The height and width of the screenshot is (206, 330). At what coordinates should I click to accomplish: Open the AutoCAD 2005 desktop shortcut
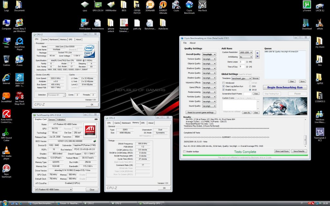[x=19, y=80]
